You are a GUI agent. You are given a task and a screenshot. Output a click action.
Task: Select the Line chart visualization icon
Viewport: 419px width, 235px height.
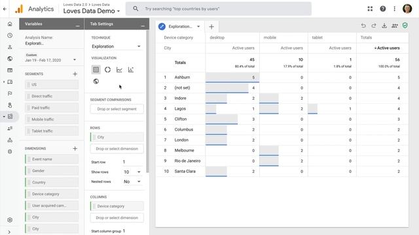point(119,70)
